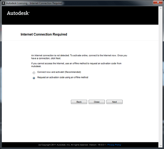
Task: Click 'Internet Connection Required' heading
Action: point(44,34)
